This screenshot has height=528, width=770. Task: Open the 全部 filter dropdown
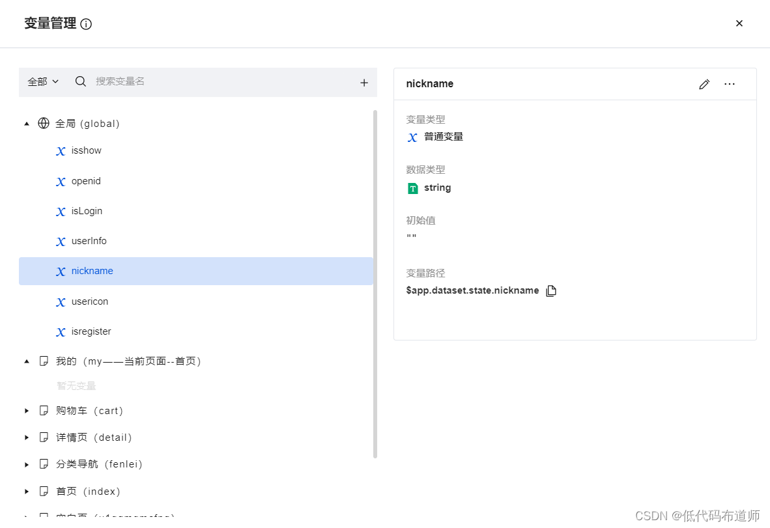coord(43,82)
